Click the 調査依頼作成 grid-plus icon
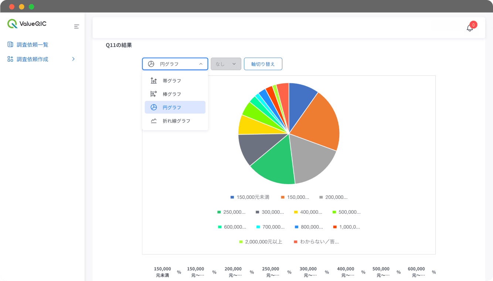This screenshot has height=281, width=493. (x=10, y=59)
